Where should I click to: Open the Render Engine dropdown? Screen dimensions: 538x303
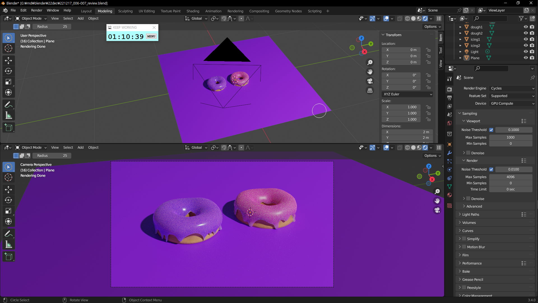512,88
